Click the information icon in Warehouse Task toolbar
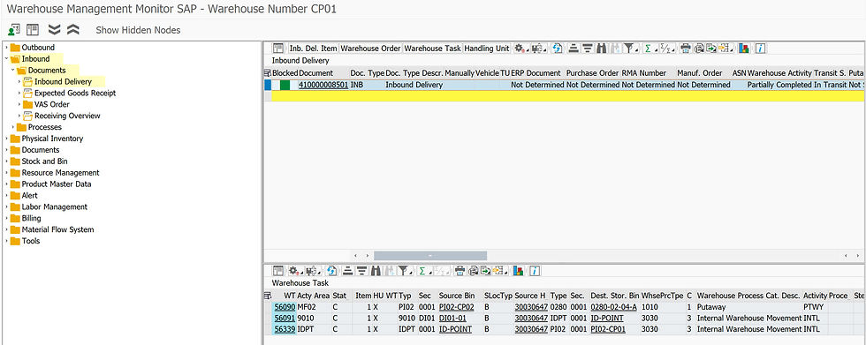The width and height of the screenshot is (866, 345). 534,271
